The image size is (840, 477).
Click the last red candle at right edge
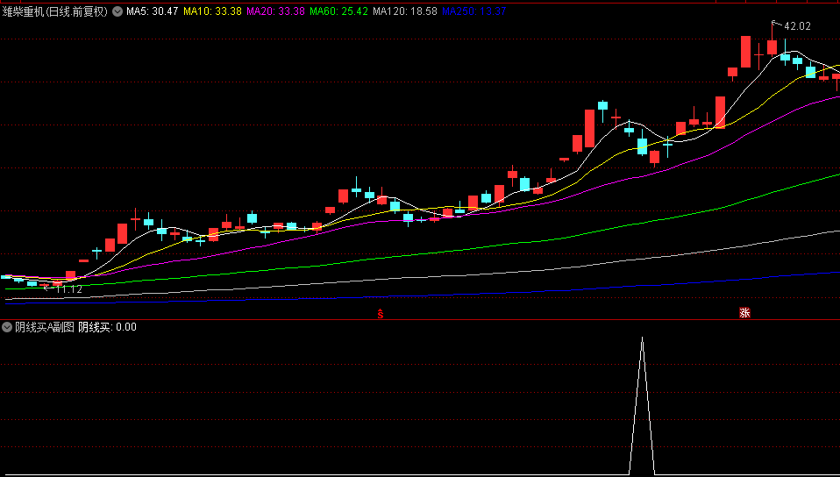tap(836, 76)
